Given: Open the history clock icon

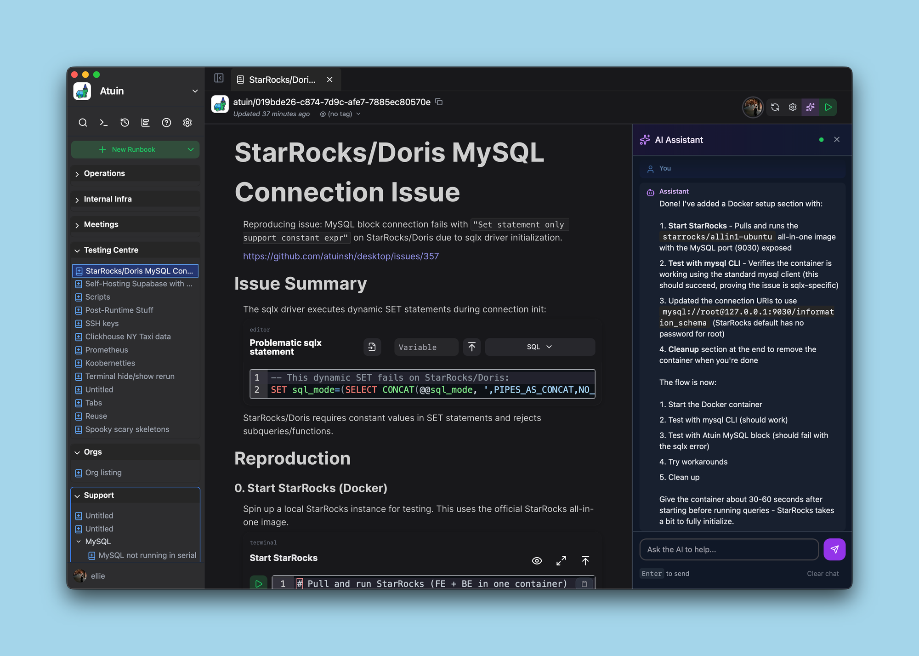Looking at the screenshot, I should (x=125, y=123).
